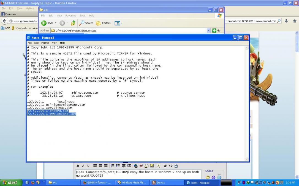Click the Firefox Home icon
299x186 pixels.
[x=295, y=21]
